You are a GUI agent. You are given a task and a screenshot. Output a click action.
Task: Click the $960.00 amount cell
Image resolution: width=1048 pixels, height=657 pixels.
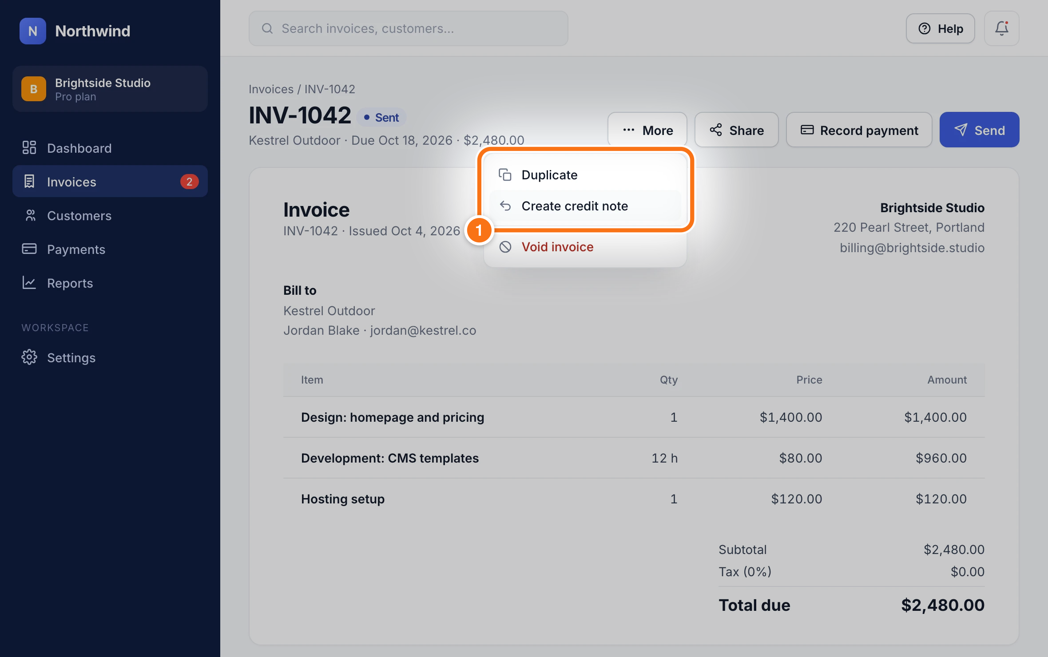pos(941,458)
